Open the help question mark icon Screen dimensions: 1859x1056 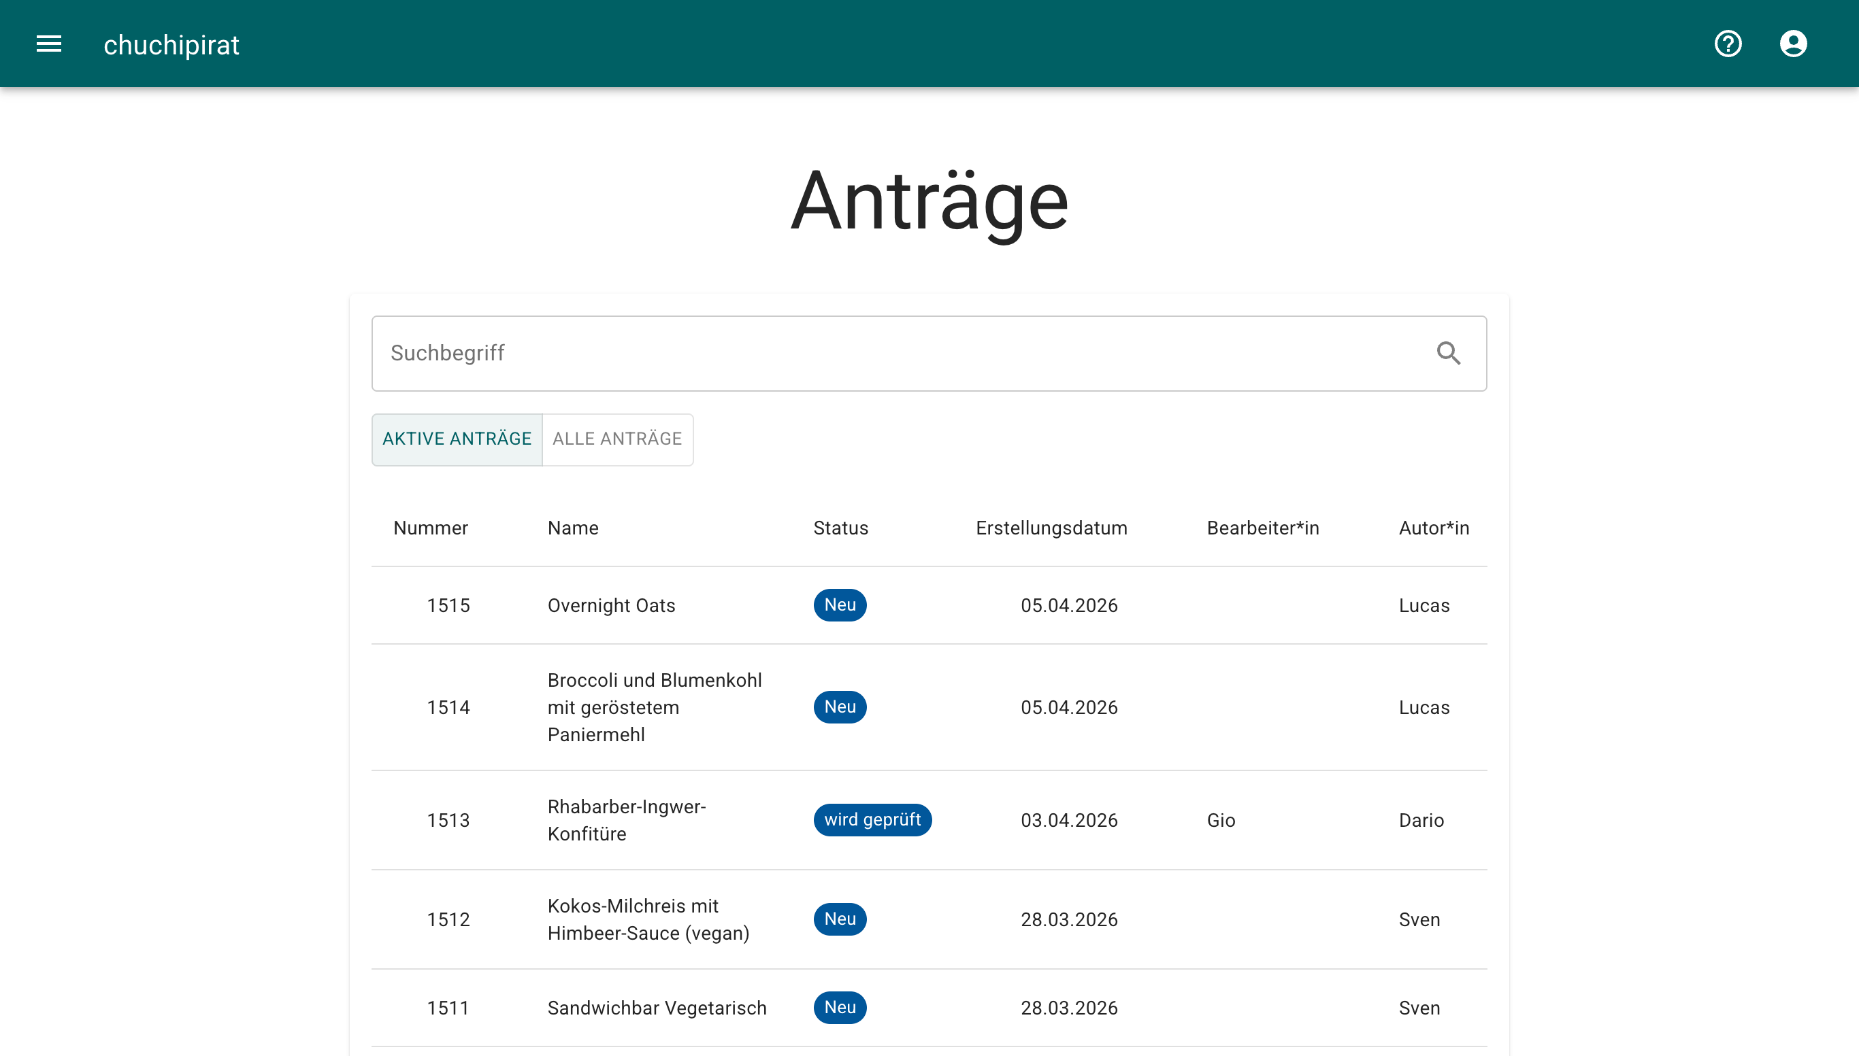[1728, 44]
